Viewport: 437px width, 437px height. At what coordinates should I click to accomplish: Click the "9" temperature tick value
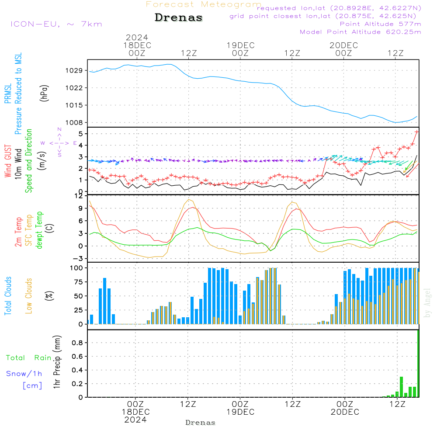click(80, 208)
